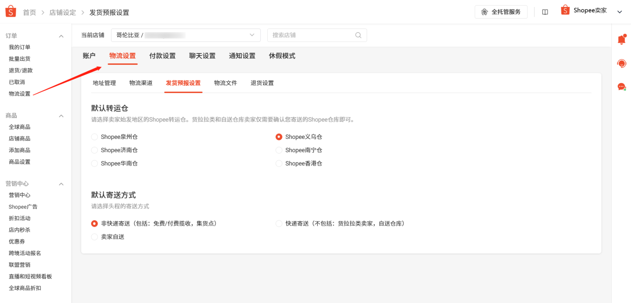The image size is (631, 303).
Task: Go to 我的订单 in sidebar
Action: point(20,47)
